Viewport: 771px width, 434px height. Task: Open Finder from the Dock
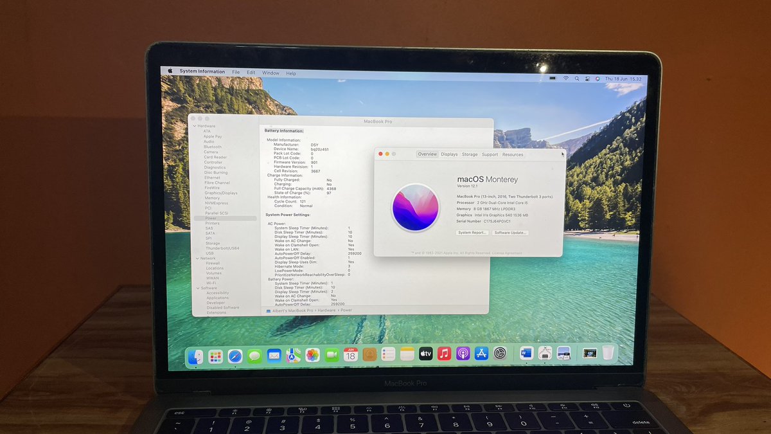196,356
